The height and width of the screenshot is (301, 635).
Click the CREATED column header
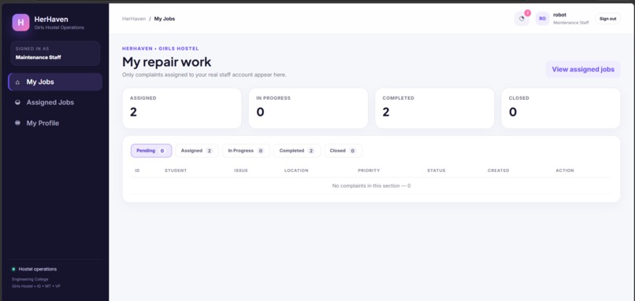tap(499, 171)
